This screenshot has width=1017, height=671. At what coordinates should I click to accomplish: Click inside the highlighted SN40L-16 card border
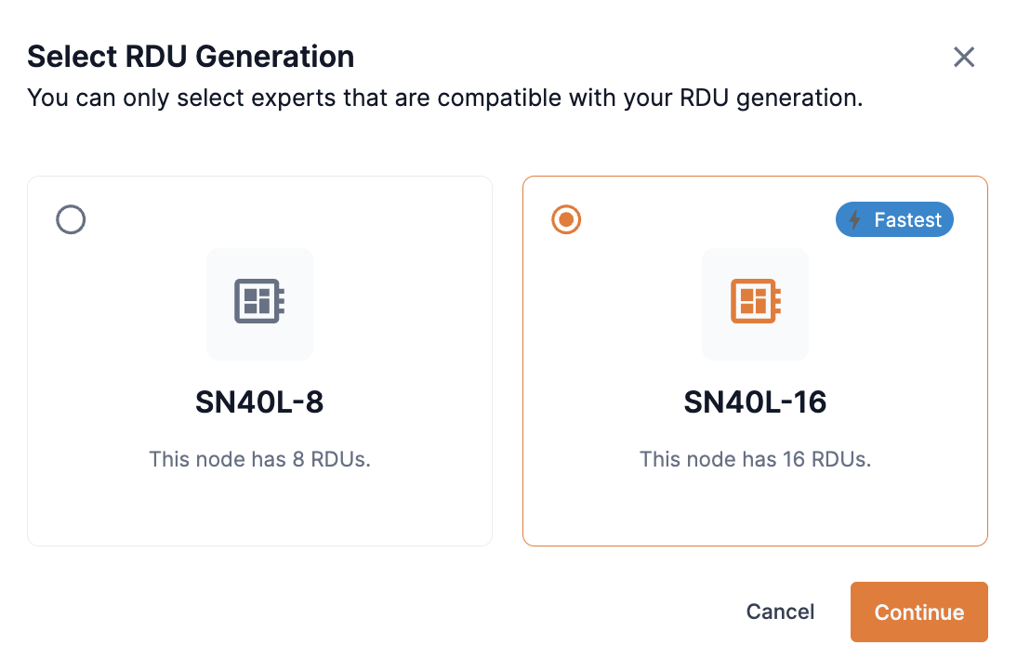click(x=755, y=511)
